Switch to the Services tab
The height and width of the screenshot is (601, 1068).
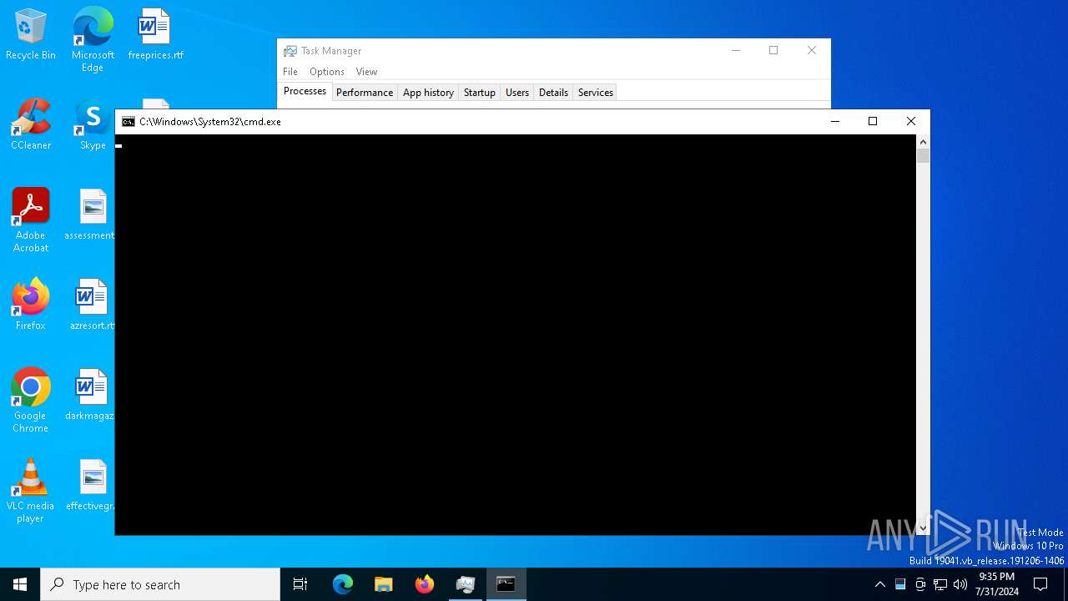596,93
